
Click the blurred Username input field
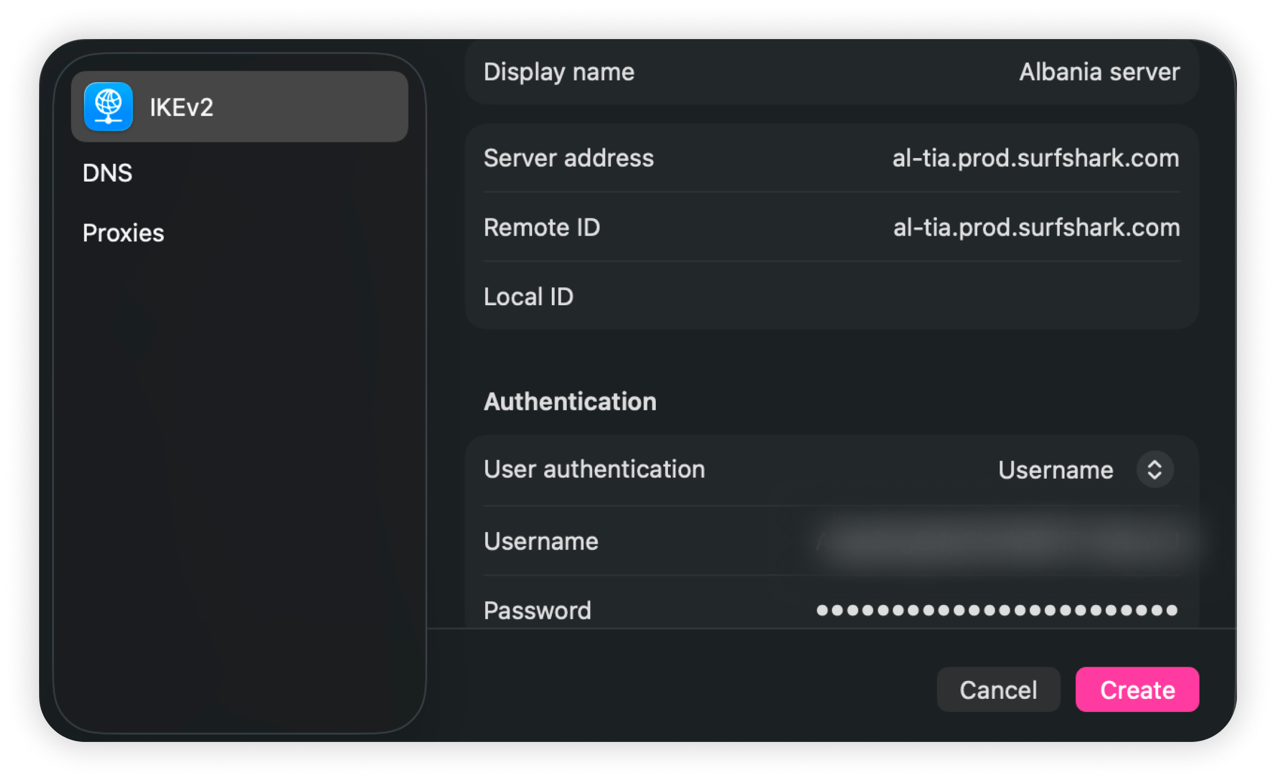click(x=997, y=541)
